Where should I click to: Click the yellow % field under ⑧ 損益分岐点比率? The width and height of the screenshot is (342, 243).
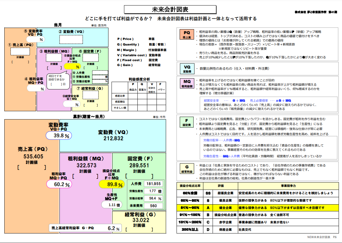72,67
